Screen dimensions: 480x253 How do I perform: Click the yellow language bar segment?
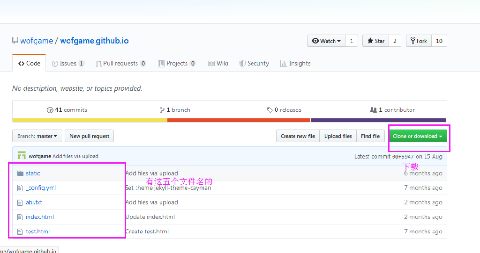click(90, 120)
